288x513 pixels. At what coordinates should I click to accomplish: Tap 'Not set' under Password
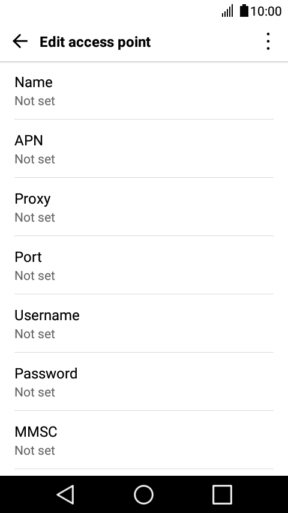[35, 392]
